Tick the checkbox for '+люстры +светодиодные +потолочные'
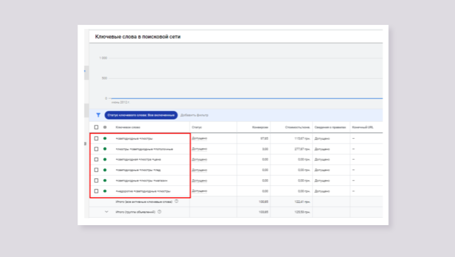This screenshot has width=455, height=257. click(96, 149)
